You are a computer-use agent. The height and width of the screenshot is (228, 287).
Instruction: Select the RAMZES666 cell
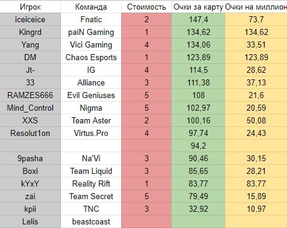point(30,95)
